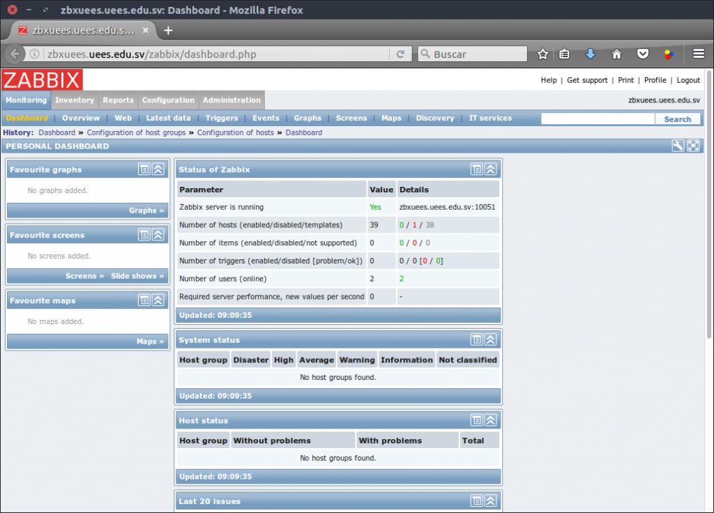The width and height of the screenshot is (714, 513).
Task: Open the Configuration main menu tab
Action: (x=168, y=100)
